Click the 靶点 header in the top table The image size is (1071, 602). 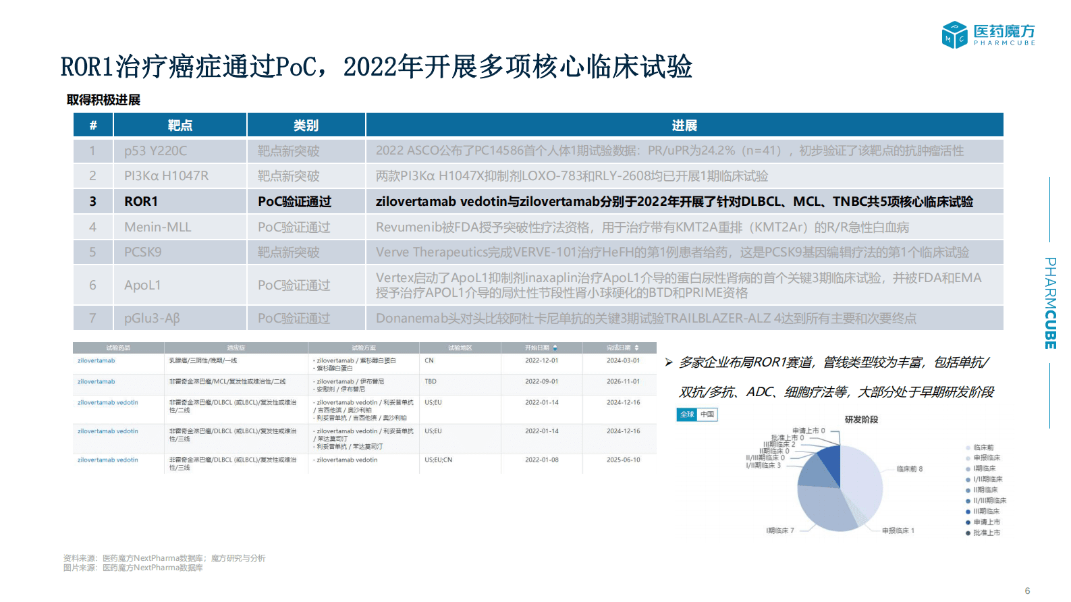click(180, 125)
